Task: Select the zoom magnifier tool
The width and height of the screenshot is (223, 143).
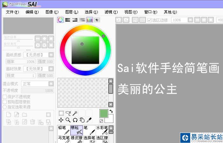Action: point(68,120)
